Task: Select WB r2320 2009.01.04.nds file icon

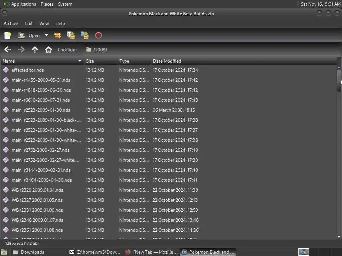Action: (6, 190)
